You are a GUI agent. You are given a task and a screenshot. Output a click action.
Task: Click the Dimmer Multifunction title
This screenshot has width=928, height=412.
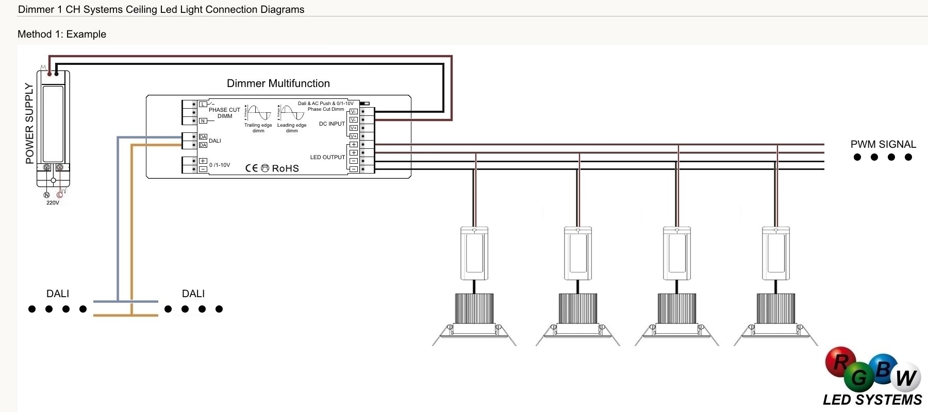(x=278, y=83)
